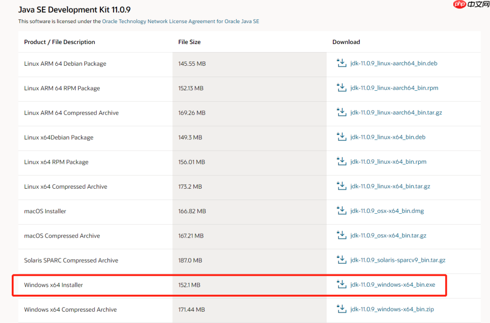This screenshot has width=490, height=323.
Task: Click the Product / File Description column header
Action: pyautogui.click(x=59, y=42)
